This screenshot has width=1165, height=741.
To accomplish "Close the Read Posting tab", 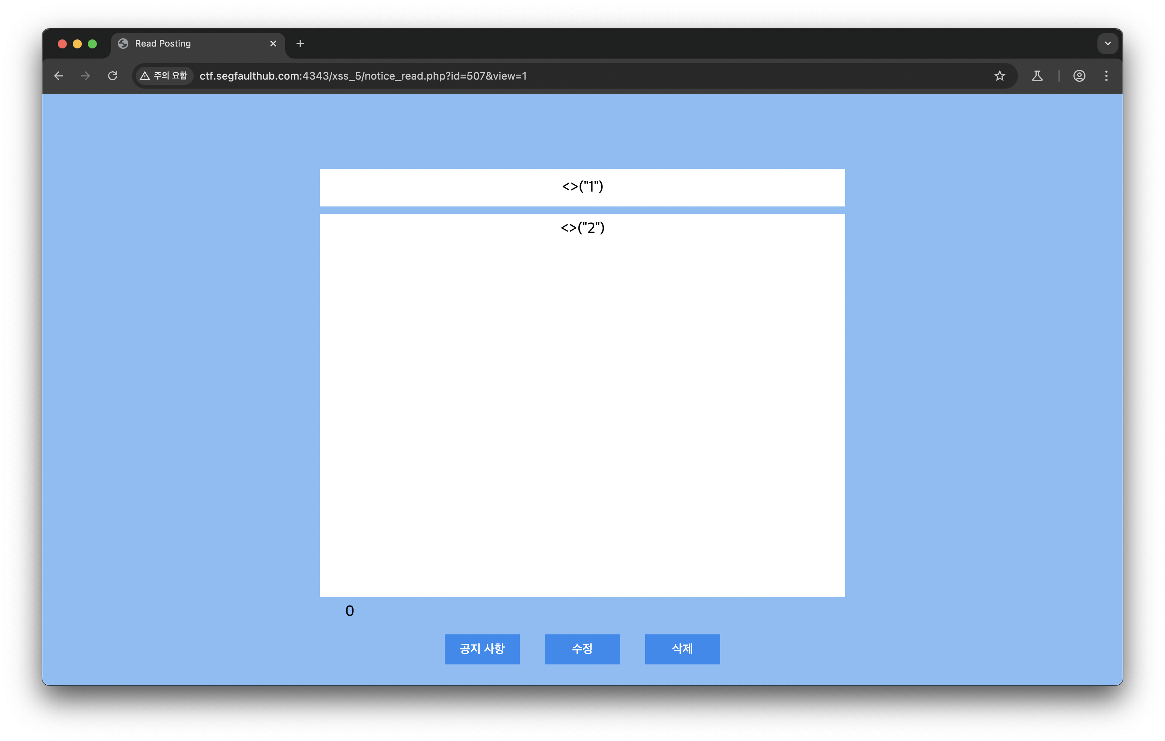I will (x=273, y=44).
